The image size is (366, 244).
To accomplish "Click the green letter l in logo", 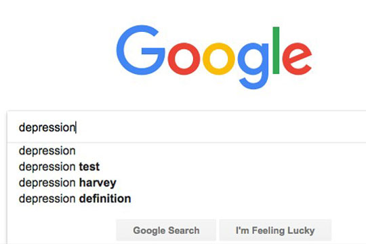I will point(276,50).
